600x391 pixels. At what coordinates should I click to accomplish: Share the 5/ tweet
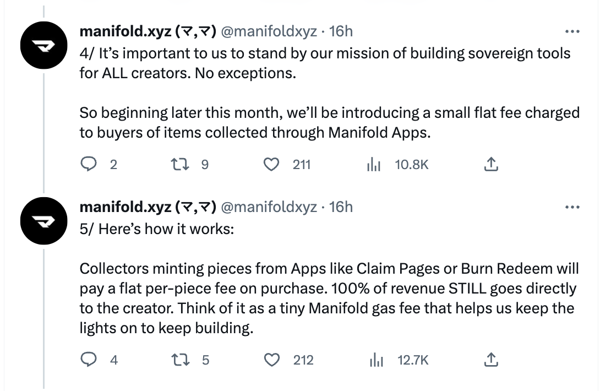(x=492, y=360)
